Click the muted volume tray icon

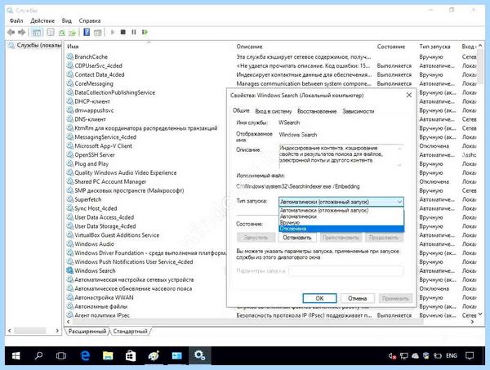tap(393, 355)
